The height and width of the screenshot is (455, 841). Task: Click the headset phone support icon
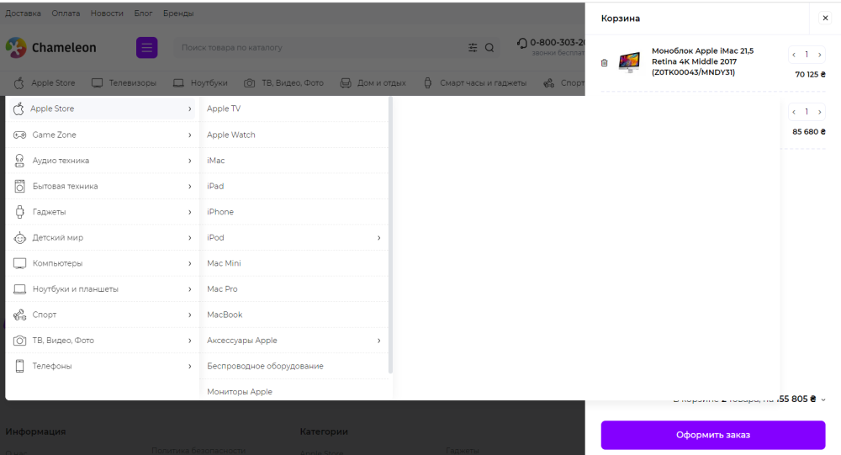(x=522, y=43)
